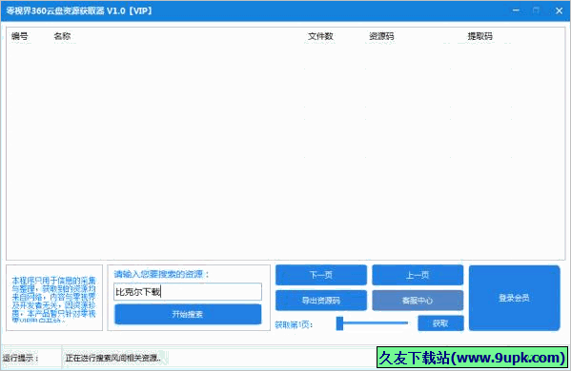Close the application window
This screenshot has width=571, height=371.
(559, 10)
